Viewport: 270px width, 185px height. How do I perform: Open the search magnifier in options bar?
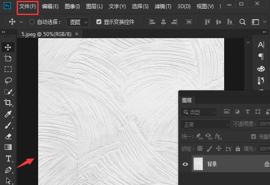point(242,22)
